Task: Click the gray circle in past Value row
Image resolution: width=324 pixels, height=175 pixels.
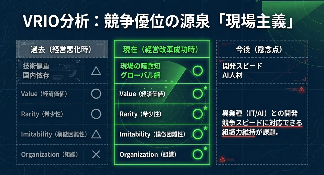Action: click(x=96, y=94)
